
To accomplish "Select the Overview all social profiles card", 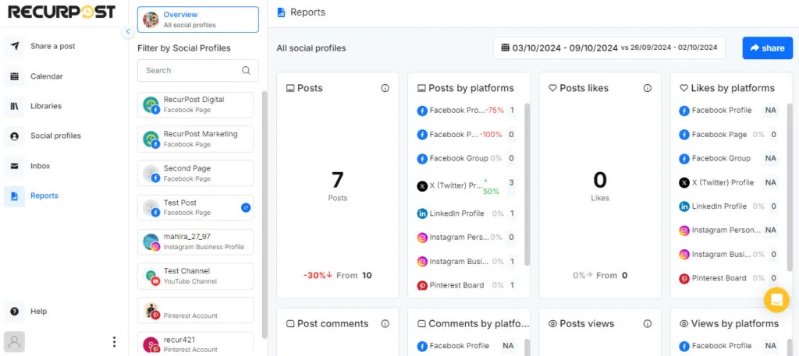I will [197, 19].
